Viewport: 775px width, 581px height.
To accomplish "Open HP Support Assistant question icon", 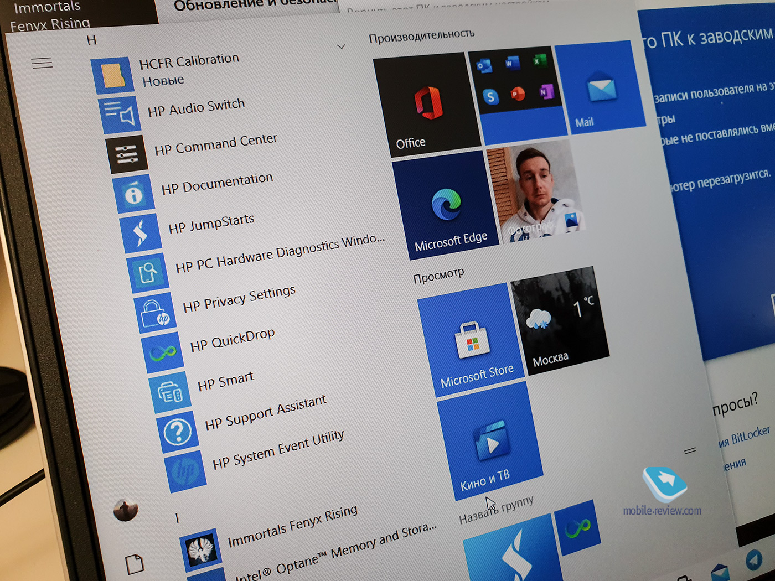I will pyautogui.click(x=178, y=431).
